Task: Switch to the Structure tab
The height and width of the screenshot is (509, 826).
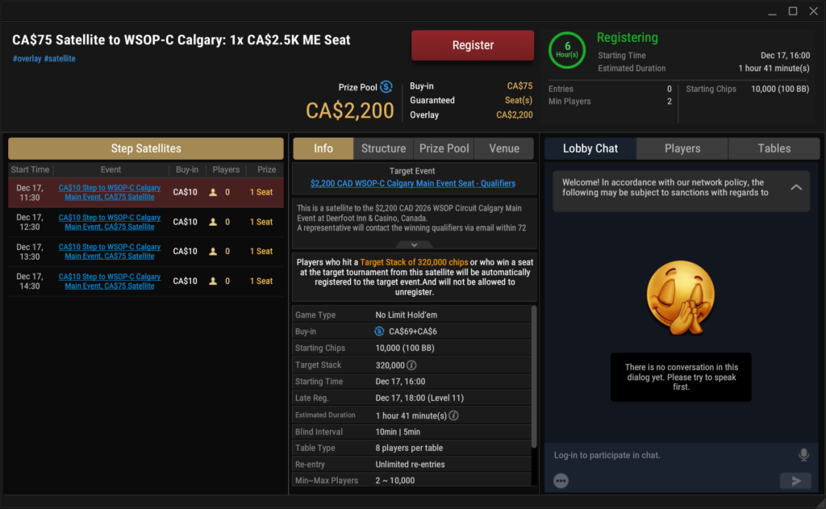Action: (384, 148)
